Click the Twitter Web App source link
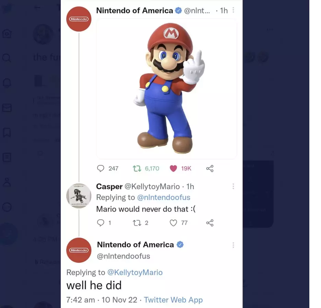Image resolution: width=321 pixels, height=308 pixels. [x=173, y=300]
